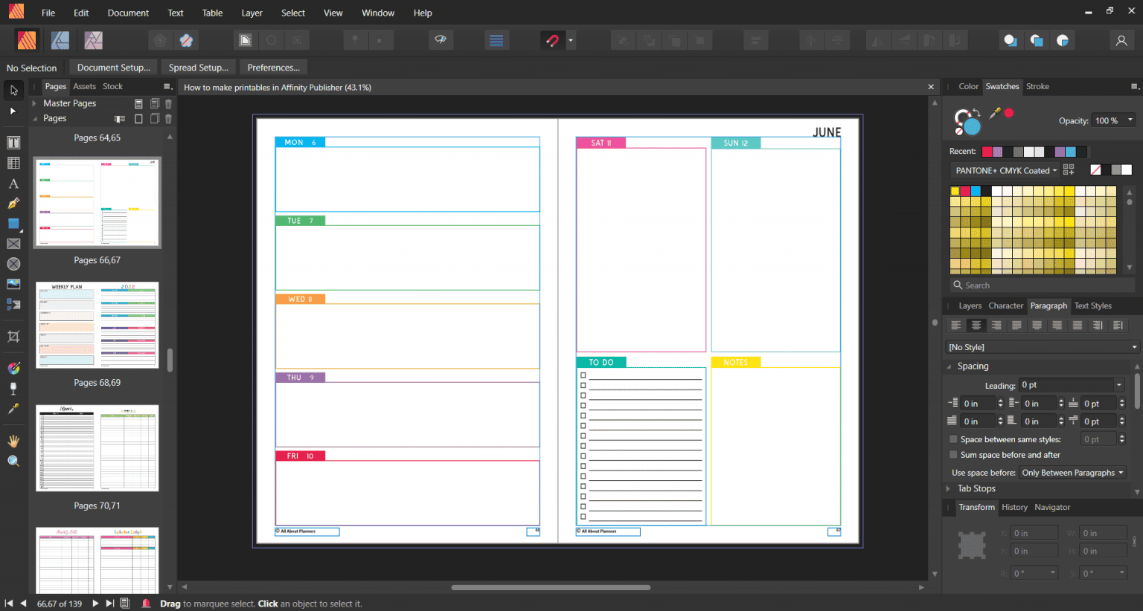This screenshot has height=611, width=1143.
Task: Click the Document Setup button
Action: [x=114, y=68]
